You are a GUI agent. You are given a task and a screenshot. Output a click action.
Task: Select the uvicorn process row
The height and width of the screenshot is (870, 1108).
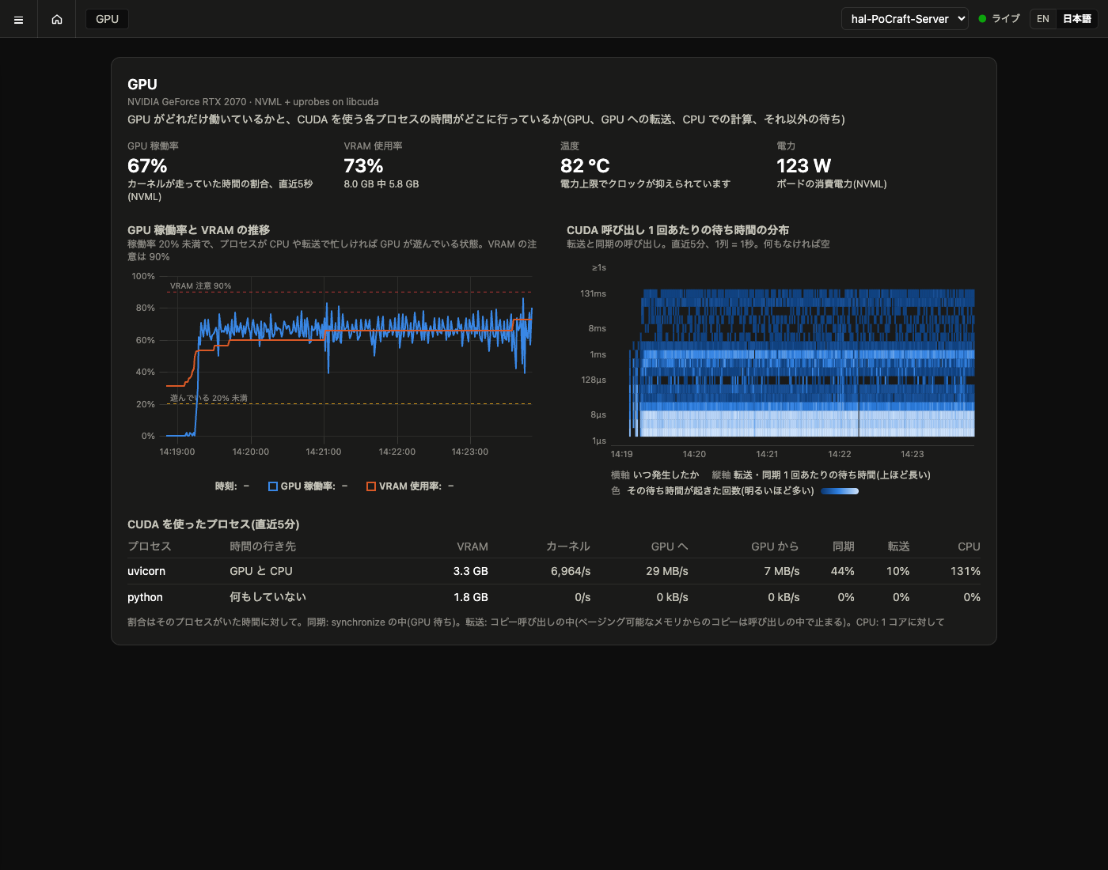coord(554,571)
